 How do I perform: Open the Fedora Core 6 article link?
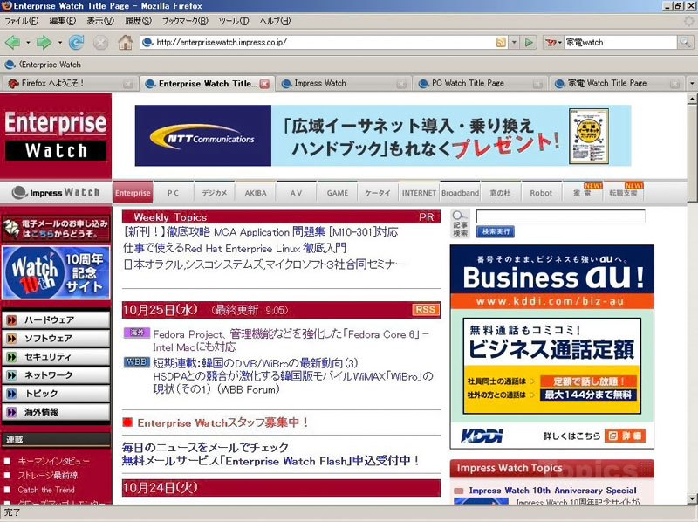pyautogui.click(x=291, y=340)
